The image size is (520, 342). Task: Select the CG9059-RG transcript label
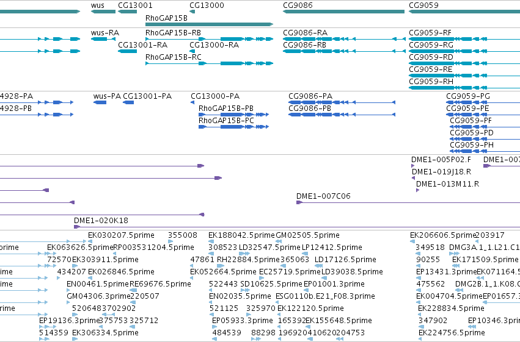point(431,45)
